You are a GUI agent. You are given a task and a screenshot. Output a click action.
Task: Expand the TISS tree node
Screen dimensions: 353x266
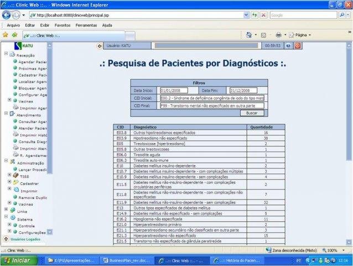[9, 175]
